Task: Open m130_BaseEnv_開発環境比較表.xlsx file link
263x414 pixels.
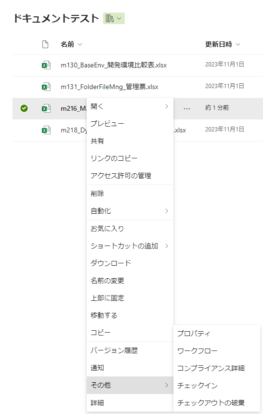Action: [x=114, y=65]
